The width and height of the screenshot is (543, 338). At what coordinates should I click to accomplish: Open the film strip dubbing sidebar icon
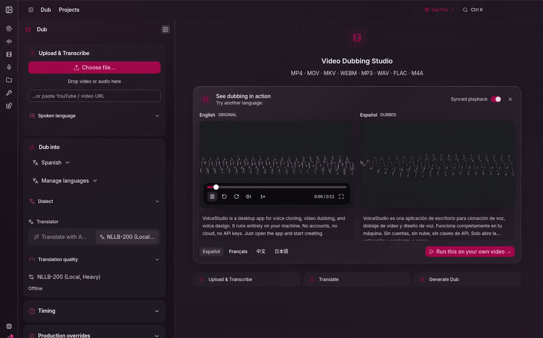(9, 54)
